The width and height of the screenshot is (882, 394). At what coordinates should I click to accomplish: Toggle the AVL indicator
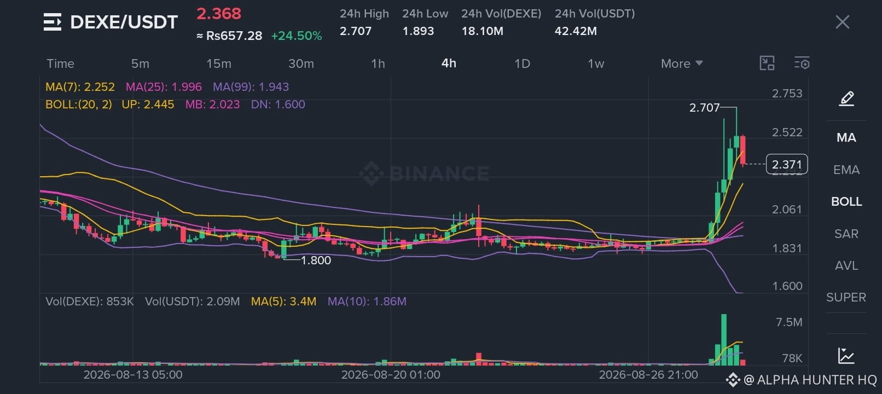pos(846,266)
